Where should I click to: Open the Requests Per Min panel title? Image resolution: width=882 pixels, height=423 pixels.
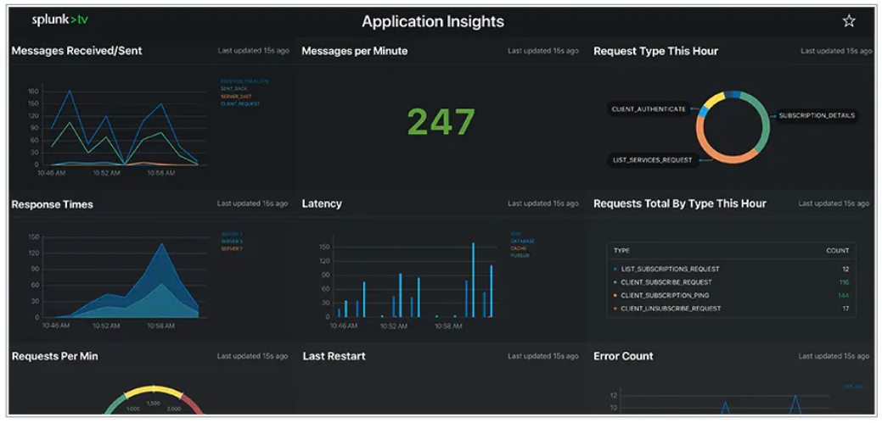click(54, 356)
